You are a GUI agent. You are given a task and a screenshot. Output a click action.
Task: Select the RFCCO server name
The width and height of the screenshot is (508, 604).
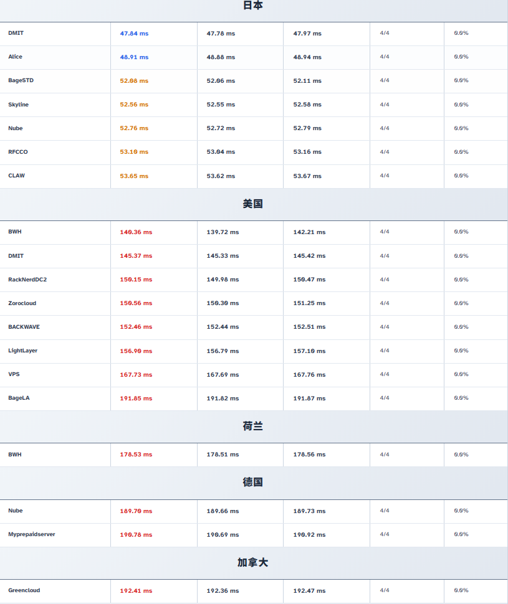click(x=18, y=152)
